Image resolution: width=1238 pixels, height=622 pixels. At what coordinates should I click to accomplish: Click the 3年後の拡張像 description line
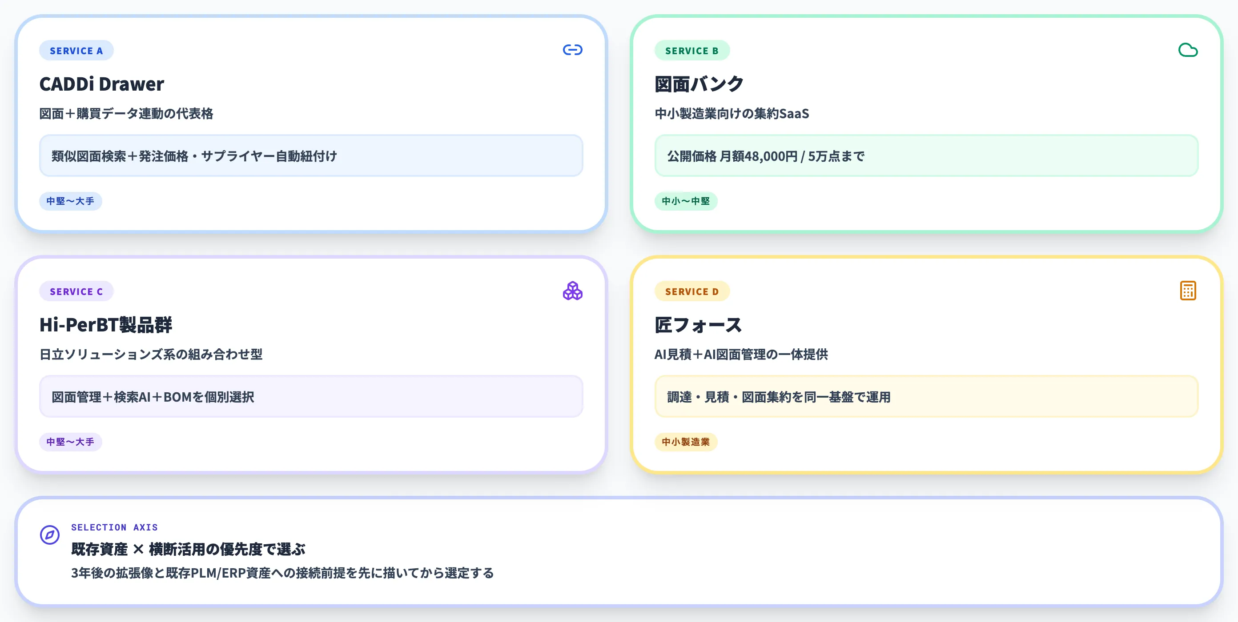tap(282, 573)
